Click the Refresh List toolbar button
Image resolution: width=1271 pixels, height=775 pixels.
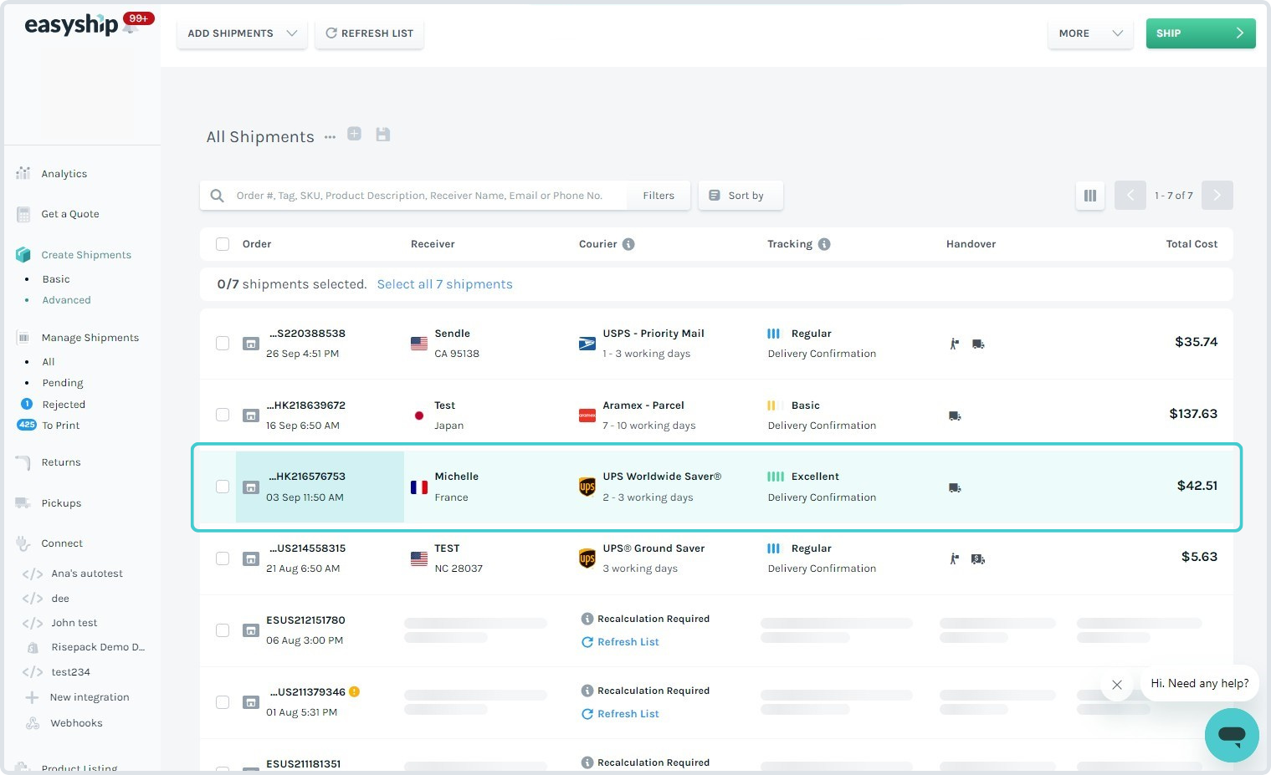pyautogui.click(x=369, y=33)
